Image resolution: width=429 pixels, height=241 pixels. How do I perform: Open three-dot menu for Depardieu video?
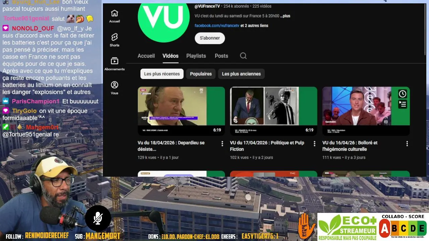pos(222,144)
